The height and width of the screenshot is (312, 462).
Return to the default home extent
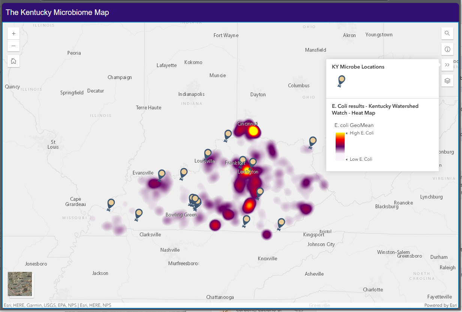13,61
